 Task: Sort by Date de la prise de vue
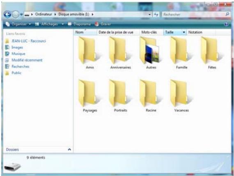click(x=116, y=32)
